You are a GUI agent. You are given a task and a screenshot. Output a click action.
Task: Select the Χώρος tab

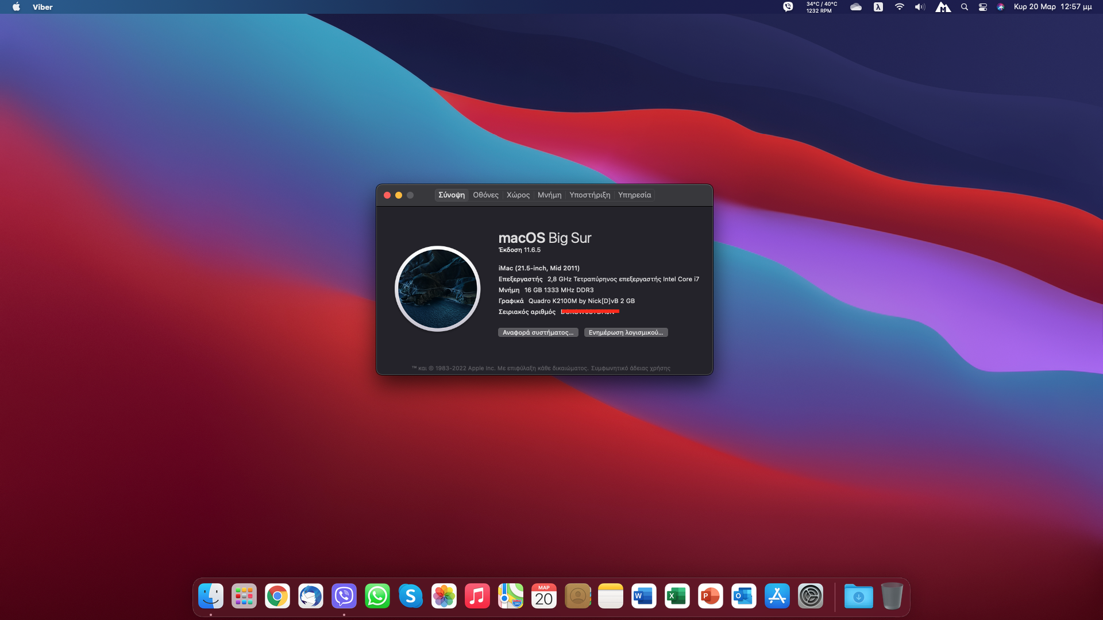518,195
